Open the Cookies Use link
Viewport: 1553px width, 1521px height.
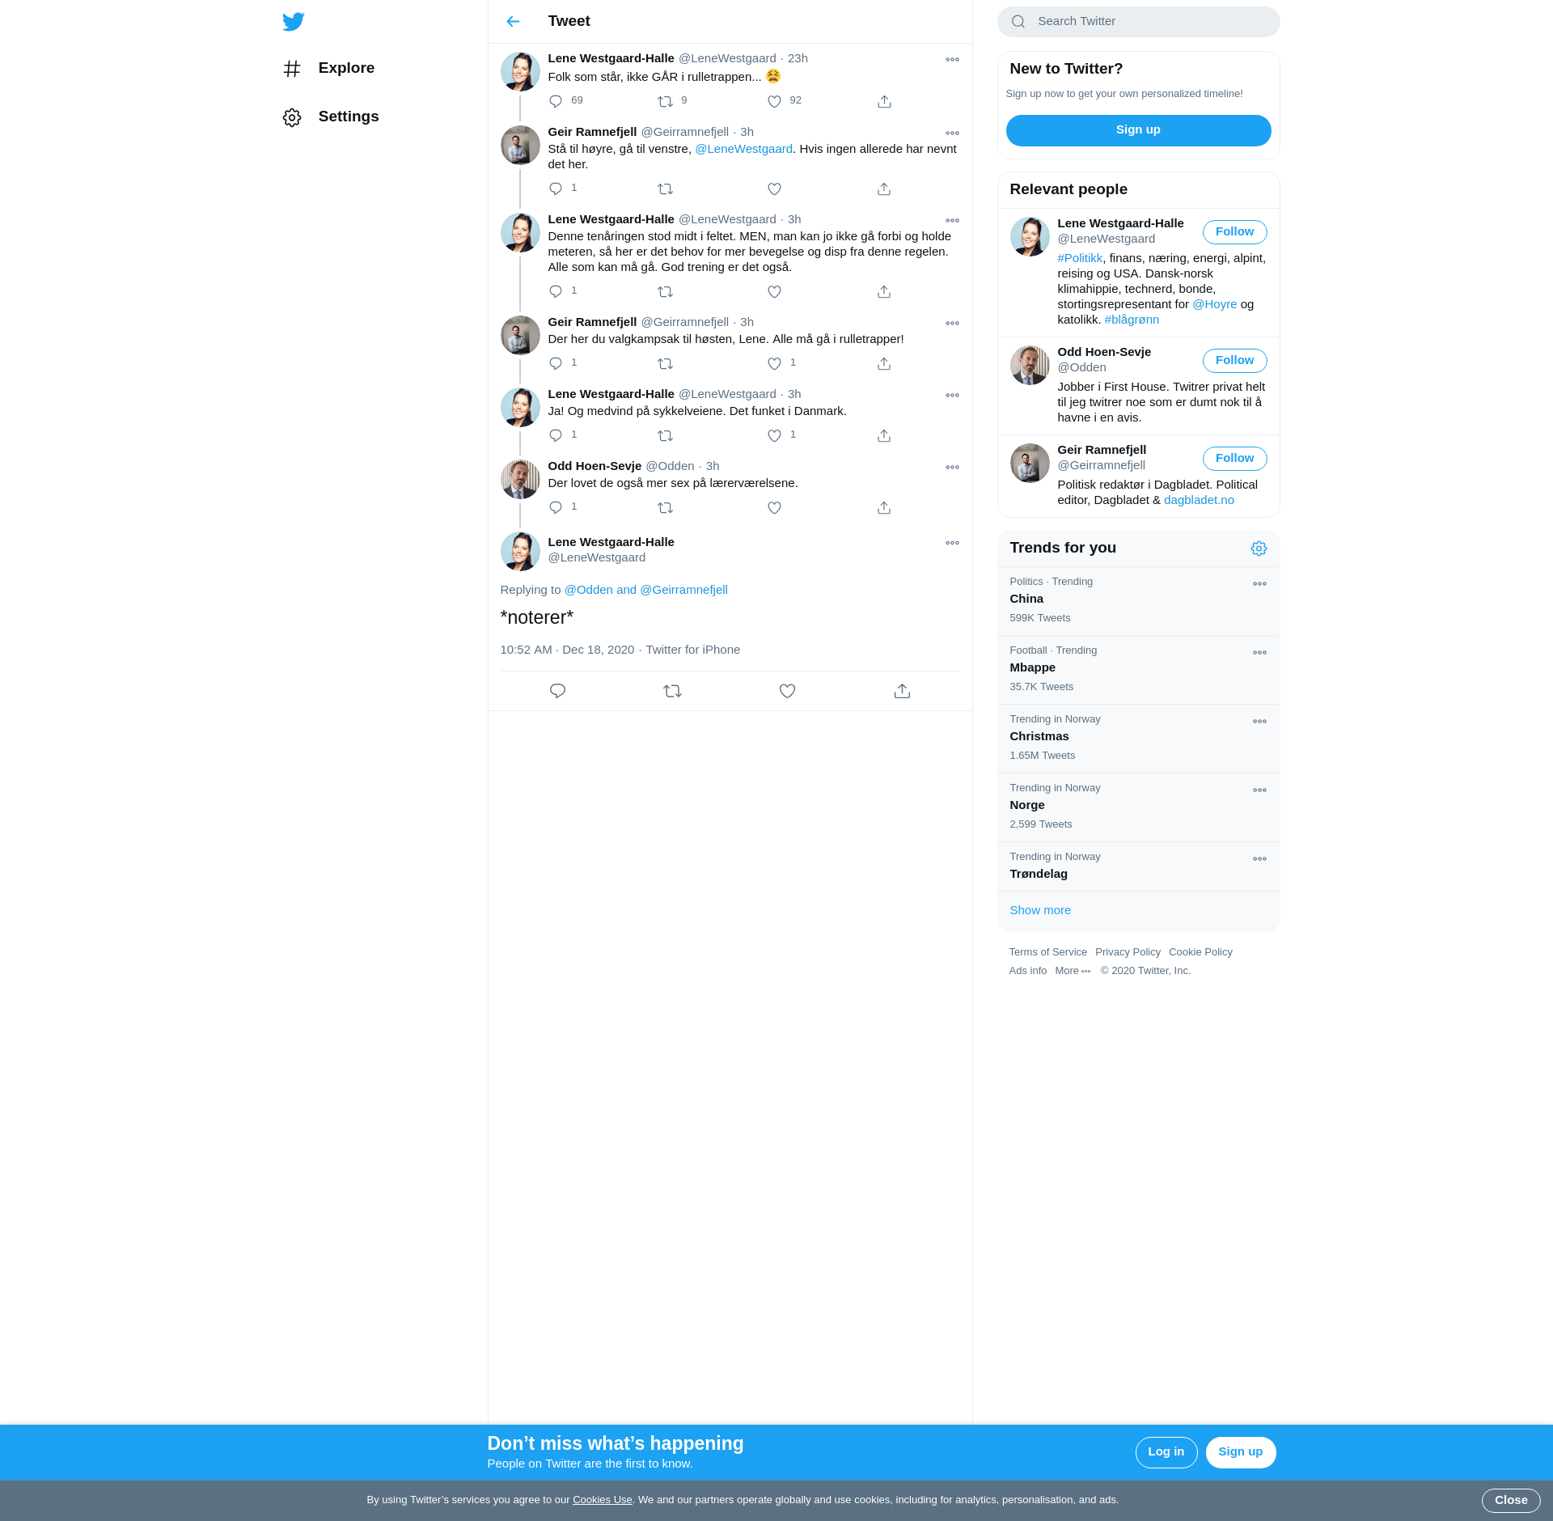tap(602, 1500)
